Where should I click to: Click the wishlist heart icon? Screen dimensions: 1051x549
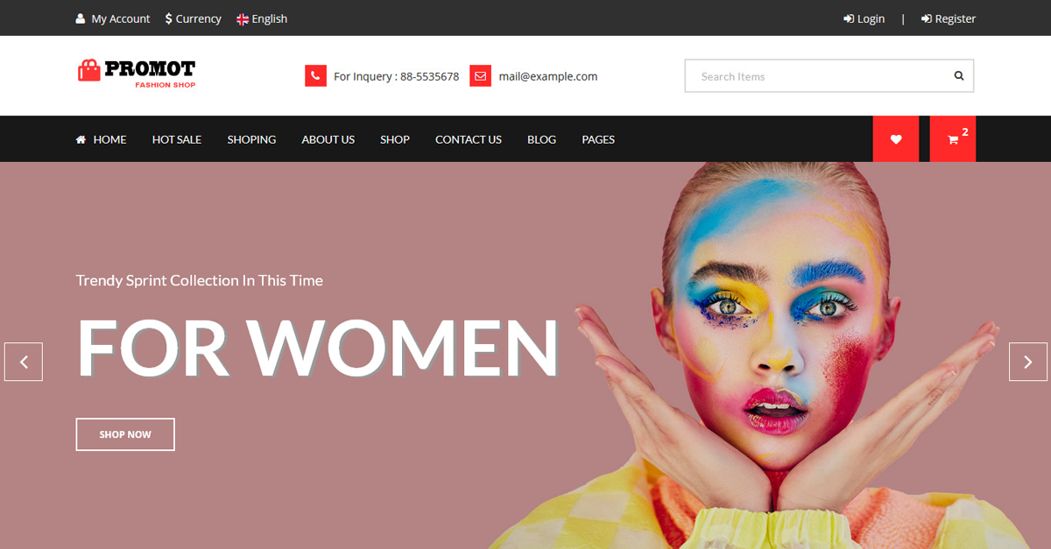coord(895,139)
